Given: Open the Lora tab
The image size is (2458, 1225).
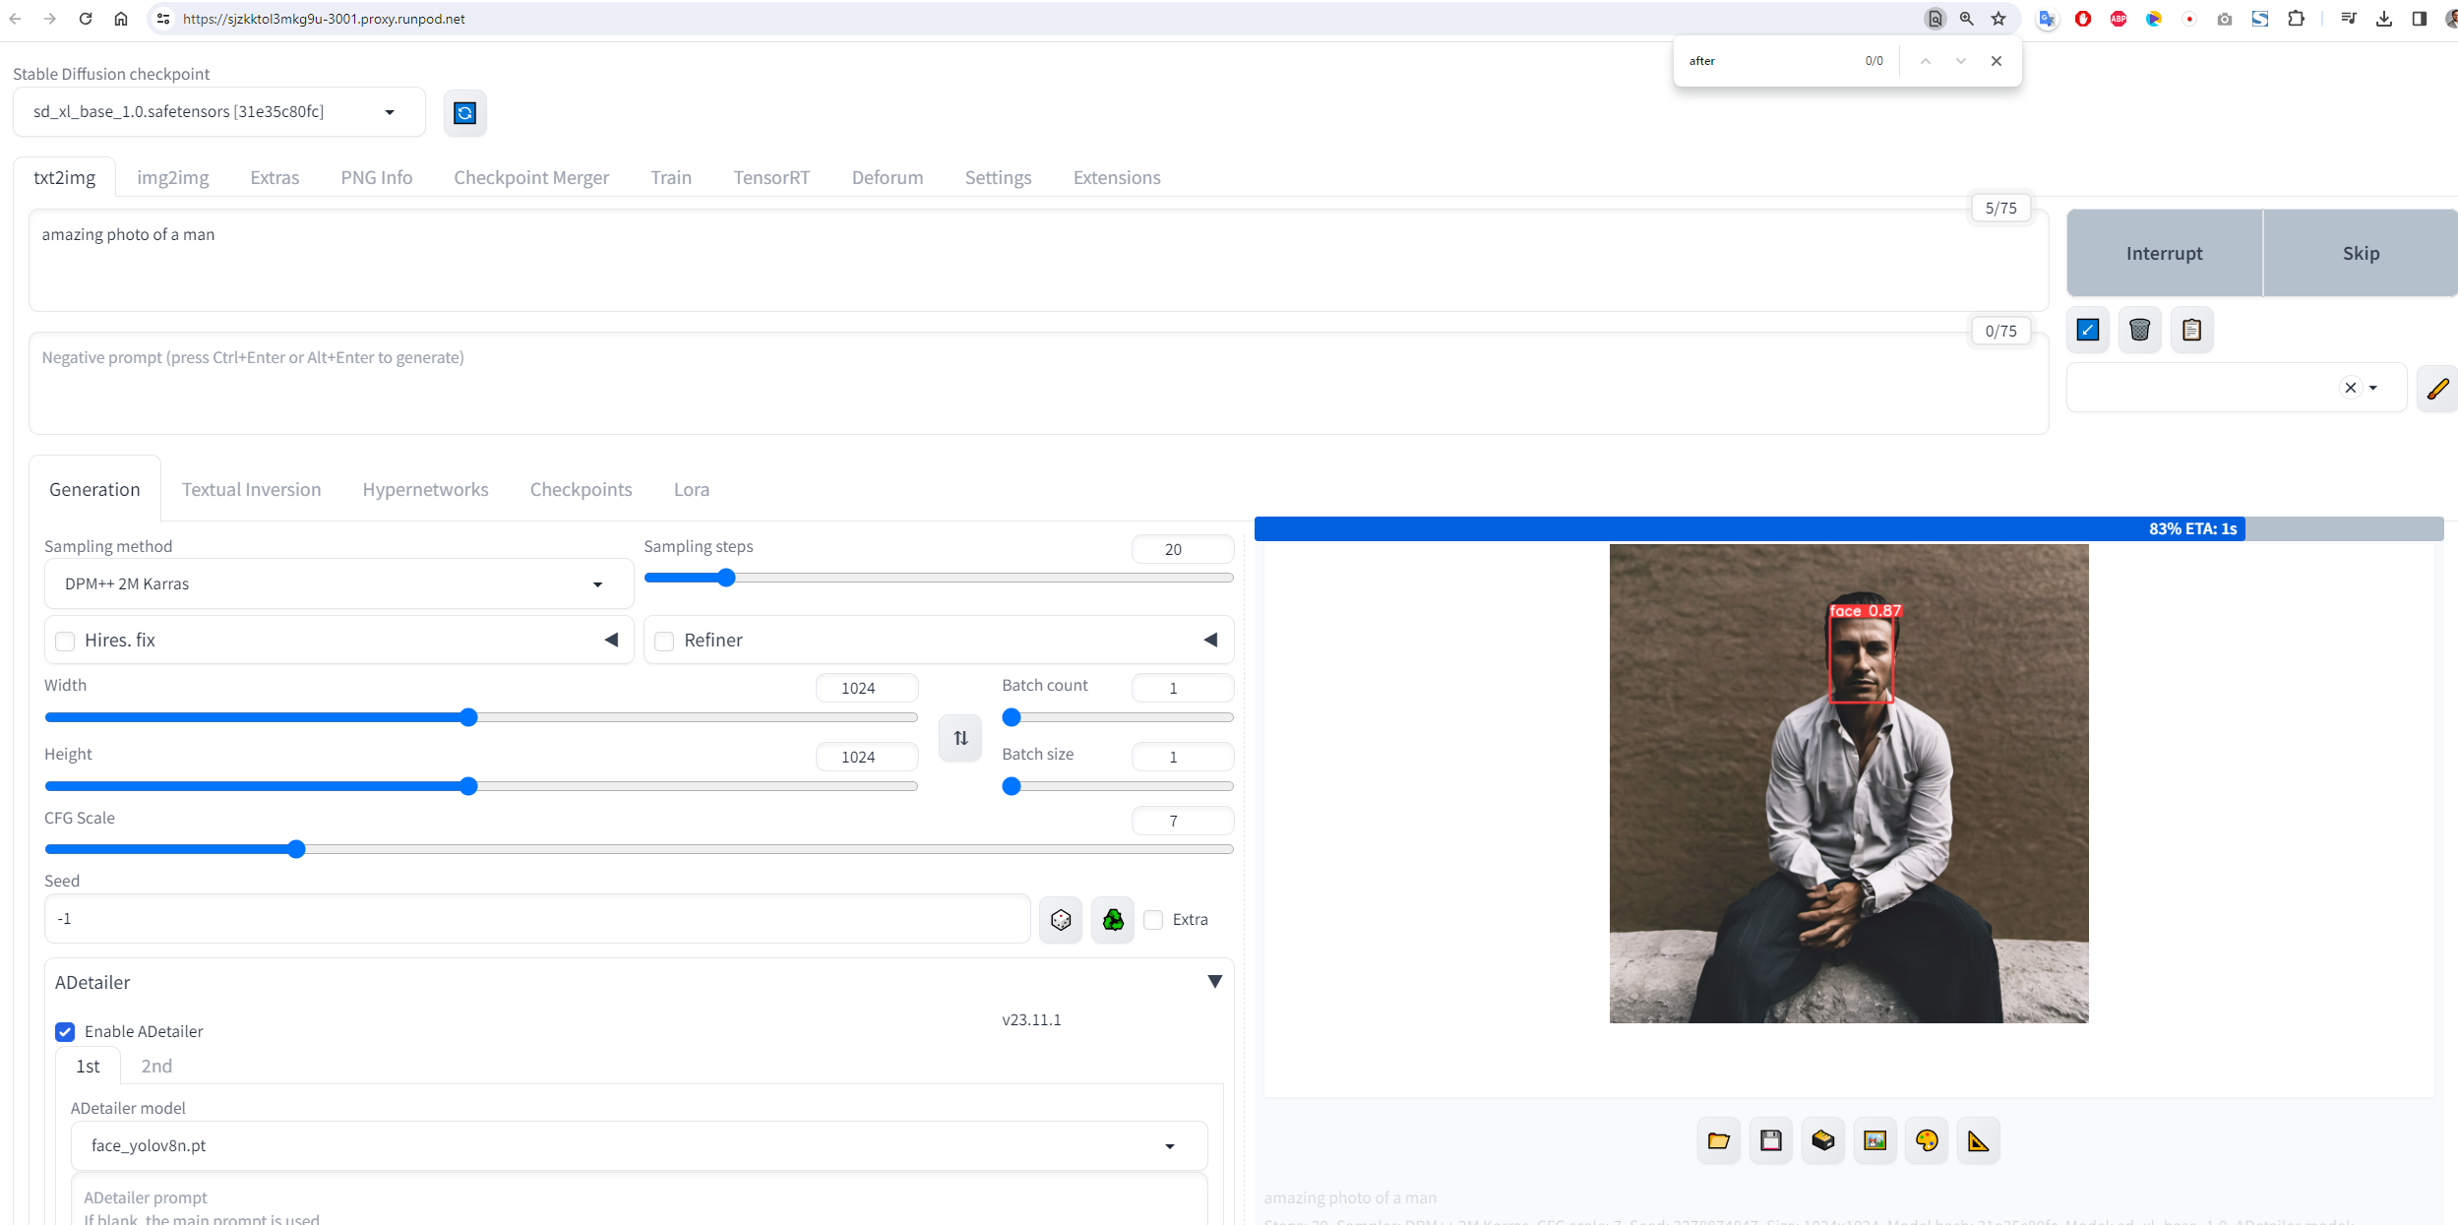Looking at the screenshot, I should tap(691, 490).
